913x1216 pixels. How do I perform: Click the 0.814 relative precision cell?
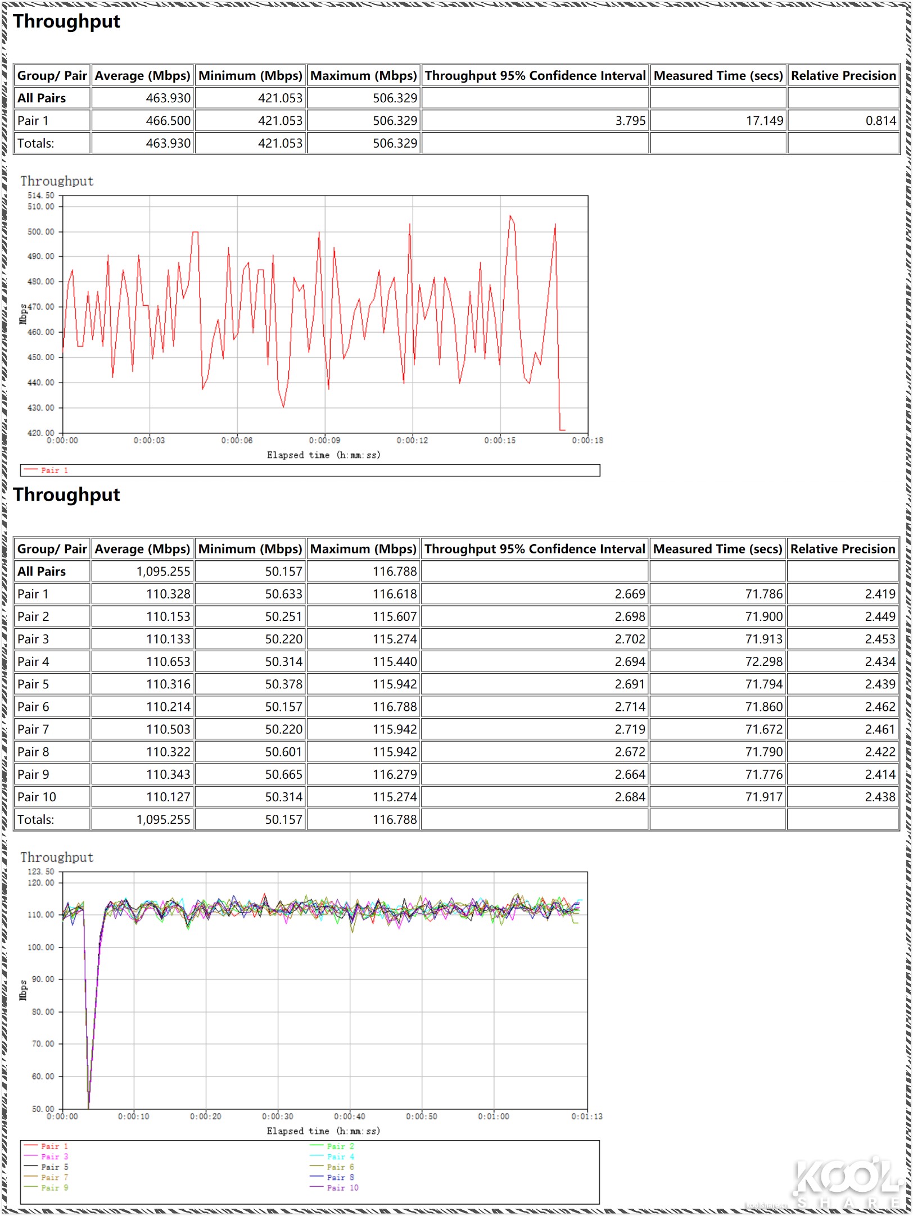click(x=880, y=121)
